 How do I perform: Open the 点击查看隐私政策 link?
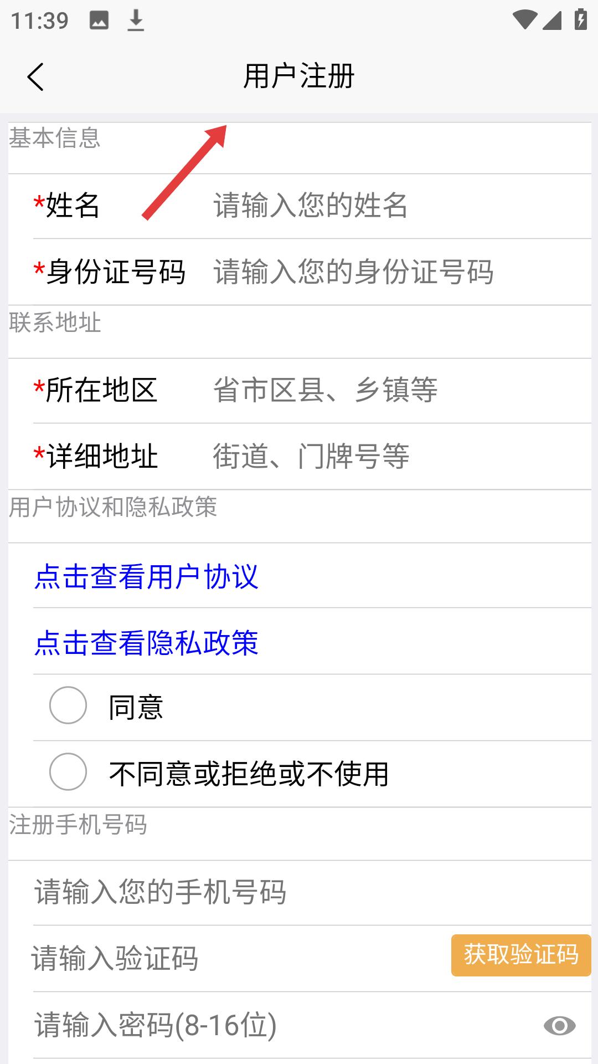pos(146,643)
